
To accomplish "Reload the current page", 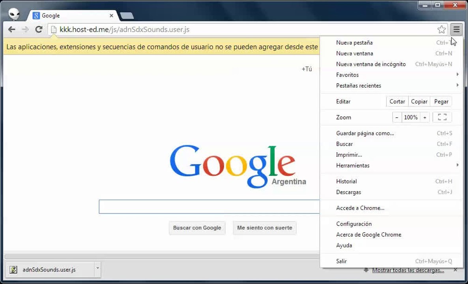I will click(39, 29).
